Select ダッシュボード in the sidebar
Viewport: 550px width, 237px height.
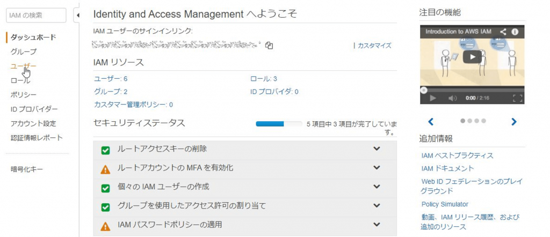coord(33,37)
